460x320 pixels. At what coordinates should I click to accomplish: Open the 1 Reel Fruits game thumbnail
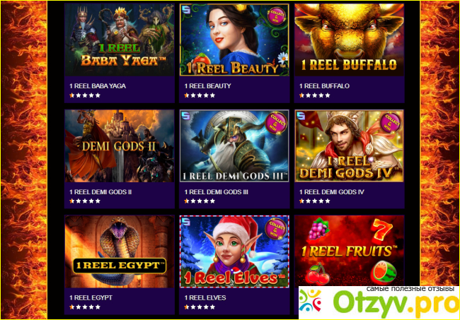click(349, 251)
